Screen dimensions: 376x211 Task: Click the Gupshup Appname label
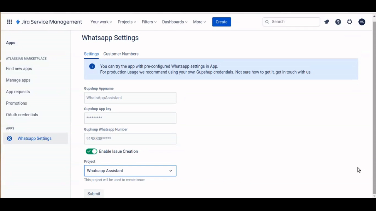tap(99, 89)
